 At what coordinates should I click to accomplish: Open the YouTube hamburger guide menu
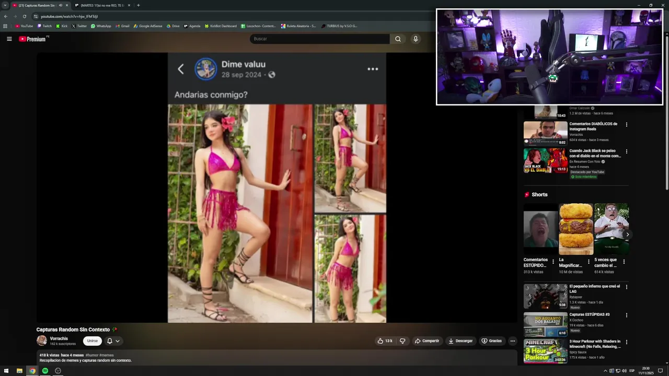coord(9,39)
